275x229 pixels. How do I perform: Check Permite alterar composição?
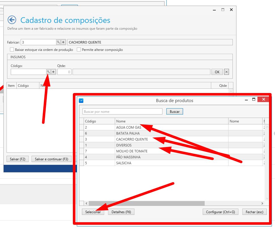[79, 50]
